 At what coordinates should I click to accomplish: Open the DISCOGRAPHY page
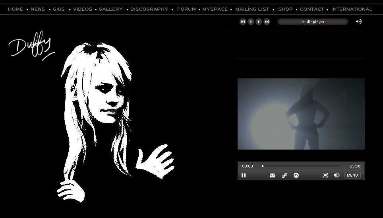tap(149, 9)
